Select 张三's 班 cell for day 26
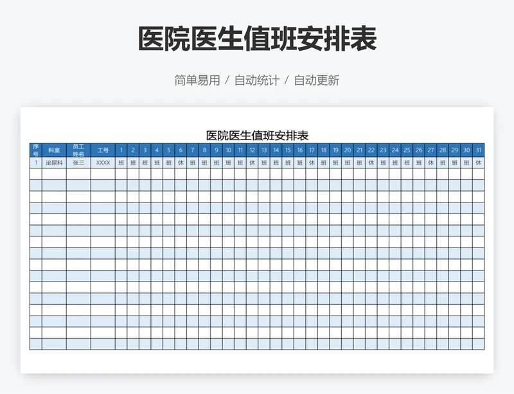Image resolution: width=514 pixels, height=394 pixels. (x=419, y=163)
